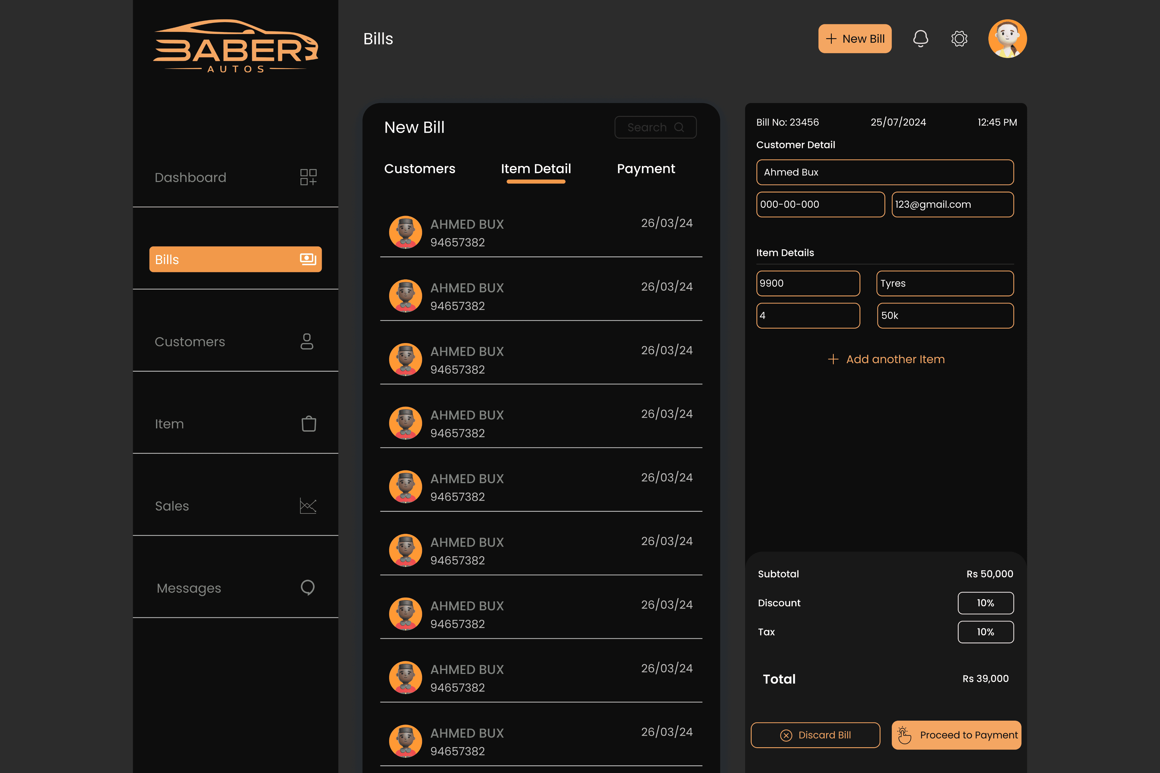Click the Item shopping bag icon
Screen dimensions: 1160x773
click(x=309, y=423)
